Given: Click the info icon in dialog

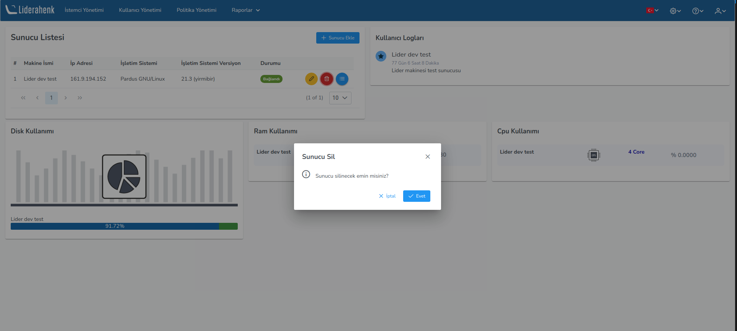Looking at the screenshot, I should (x=306, y=174).
